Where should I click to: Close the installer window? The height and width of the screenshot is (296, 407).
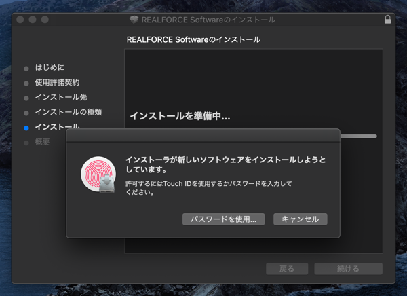coord(20,20)
